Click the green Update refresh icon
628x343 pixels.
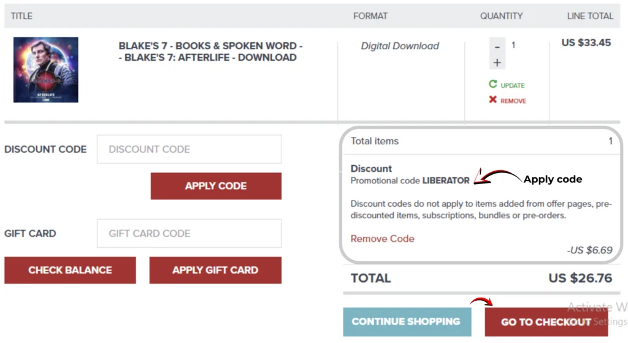492,84
